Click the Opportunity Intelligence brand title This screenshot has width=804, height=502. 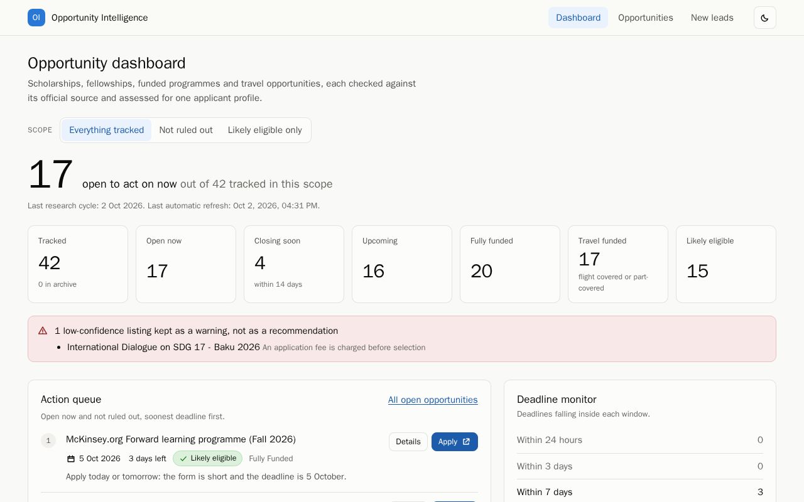(100, 18)
